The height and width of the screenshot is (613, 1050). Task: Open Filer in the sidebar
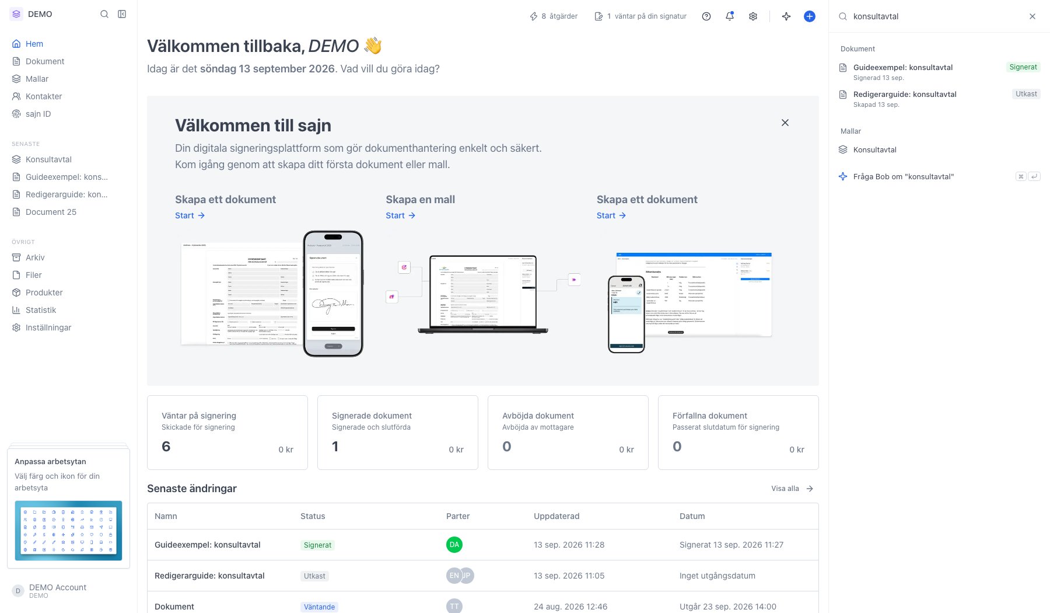click(68, 275)
